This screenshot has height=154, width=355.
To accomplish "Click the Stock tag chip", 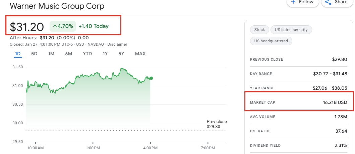I will (259, 30).
